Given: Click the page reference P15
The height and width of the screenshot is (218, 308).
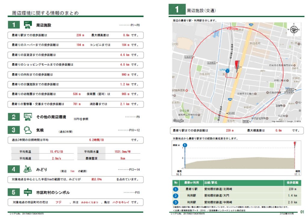Looking at the screenshot, I should tap(137, 192).
